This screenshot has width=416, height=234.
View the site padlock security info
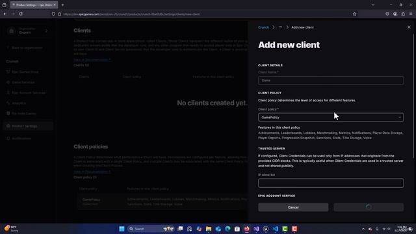point(59,14)
